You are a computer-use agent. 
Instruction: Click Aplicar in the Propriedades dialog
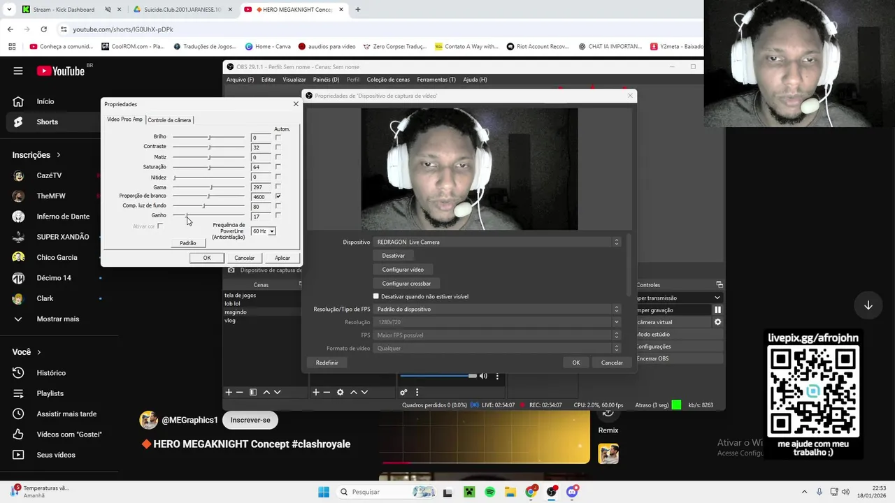click(x=282, y=258)
